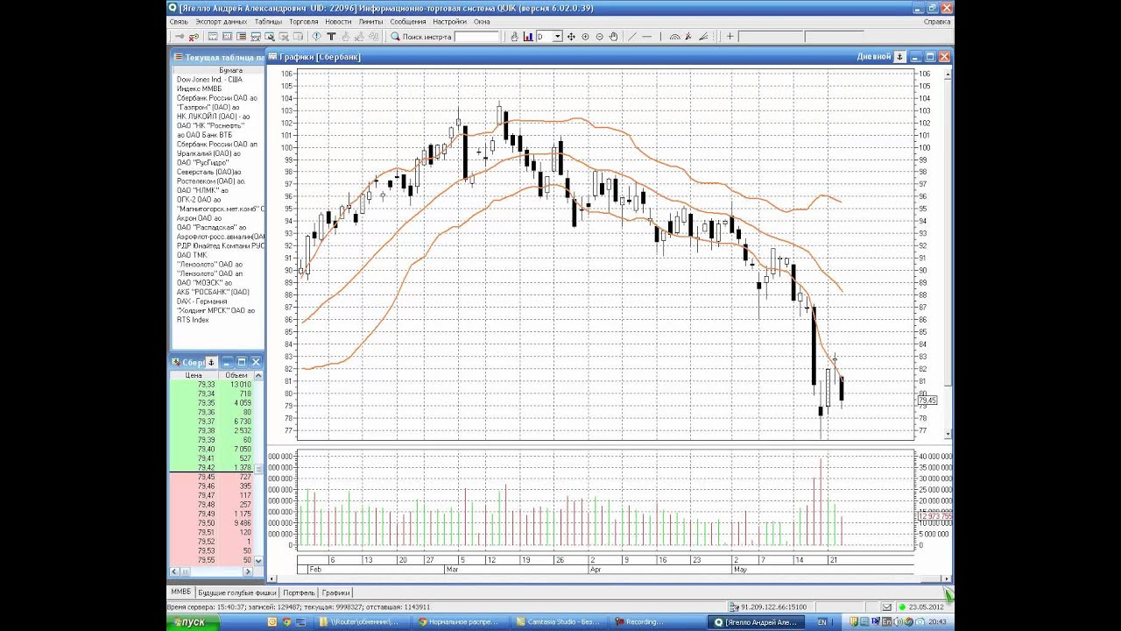Select Уралкалий (ОАО) ао row

tap(219, 153)
